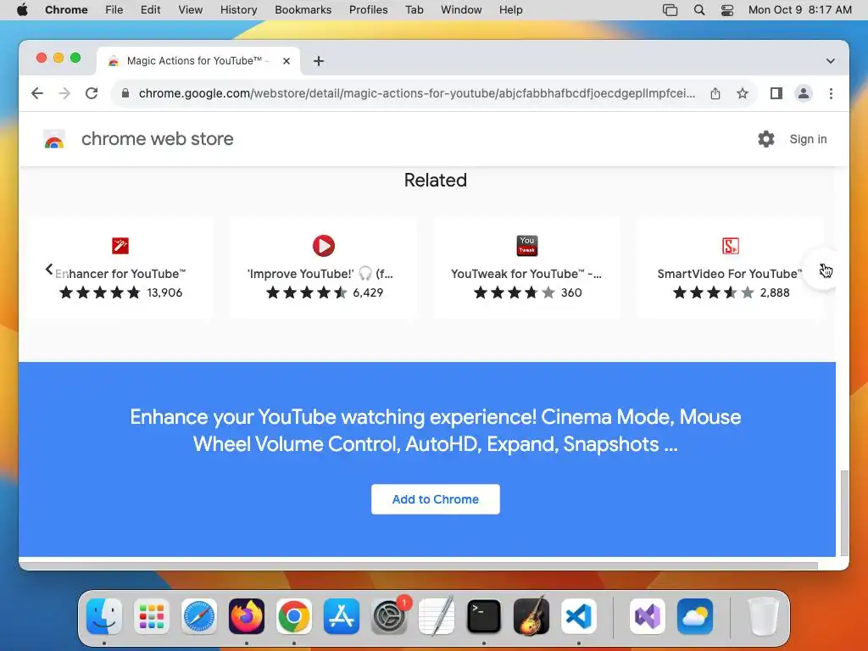
Task: Open the Bookmarks menu
Action: pos(303,10)
